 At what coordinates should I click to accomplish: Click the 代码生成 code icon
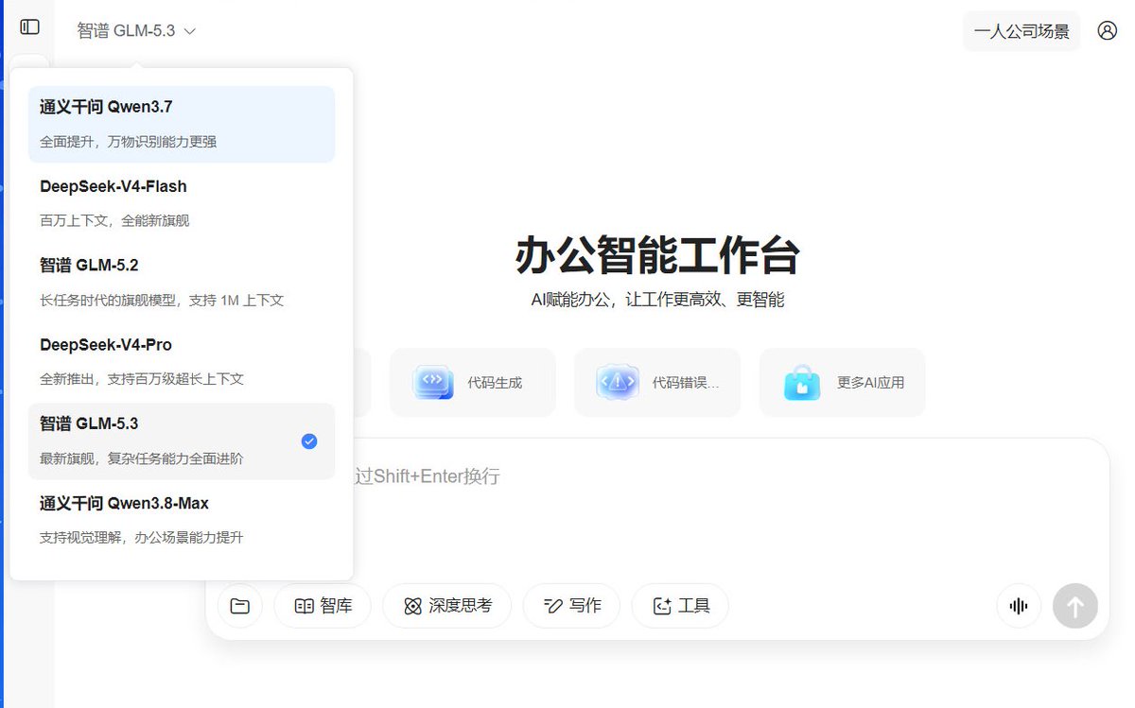click(433, 382)
